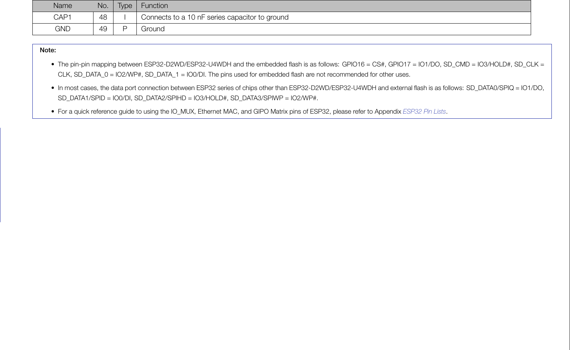Select the GND pin name cell

pyautogui.click(x=63, y=29)
